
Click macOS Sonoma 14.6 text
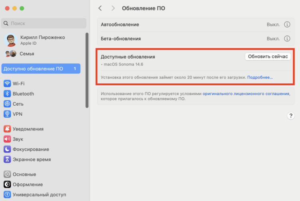(124, 64)
